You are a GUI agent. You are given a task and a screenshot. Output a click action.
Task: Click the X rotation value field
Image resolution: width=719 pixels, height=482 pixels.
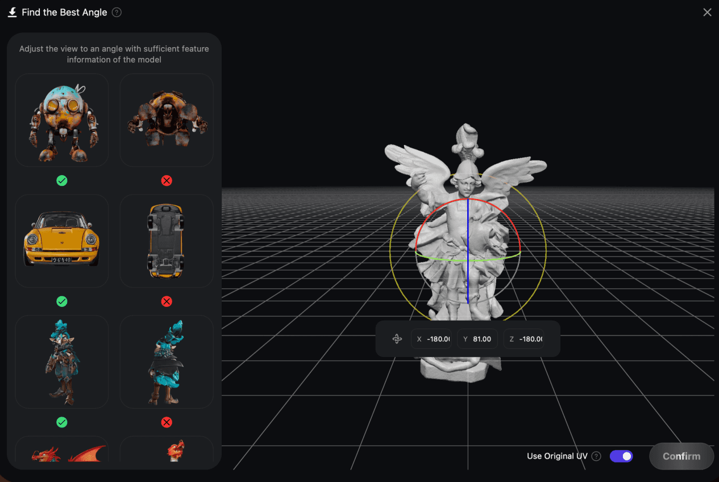click(431, 339)
